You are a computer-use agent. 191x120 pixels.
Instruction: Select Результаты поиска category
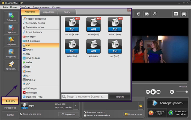coord(41,23)
